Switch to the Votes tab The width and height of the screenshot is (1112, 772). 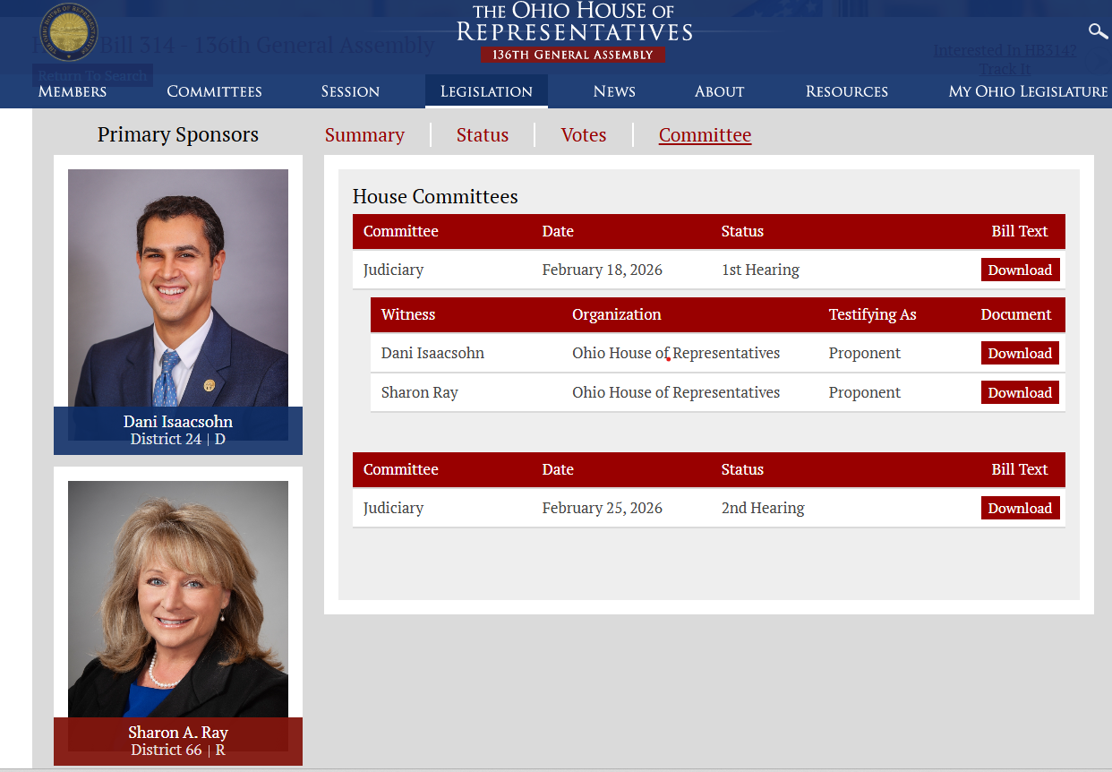click(584, 135)
